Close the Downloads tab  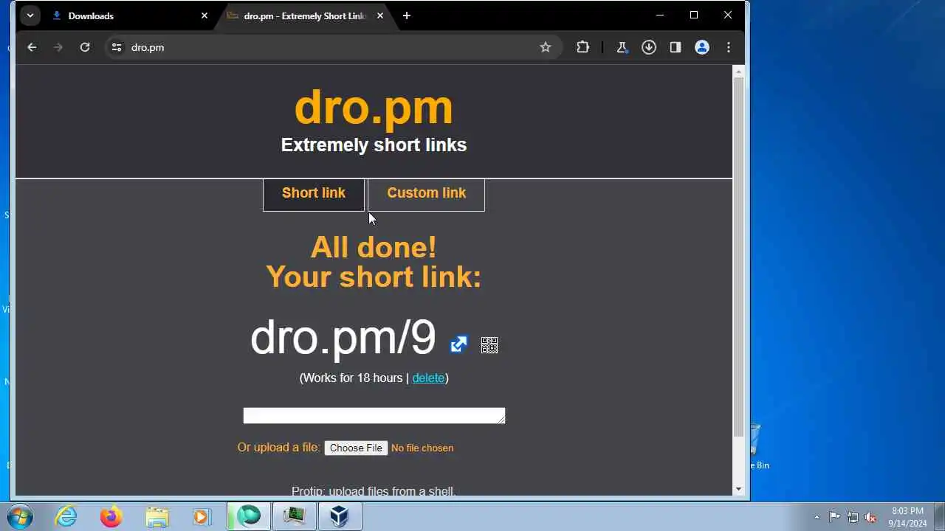click(205, 15)
